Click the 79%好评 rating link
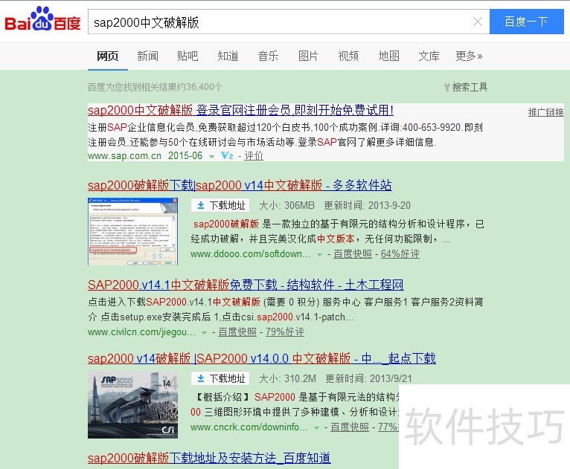The width and height of the screenshot is (570, 469). click(285, 332)
